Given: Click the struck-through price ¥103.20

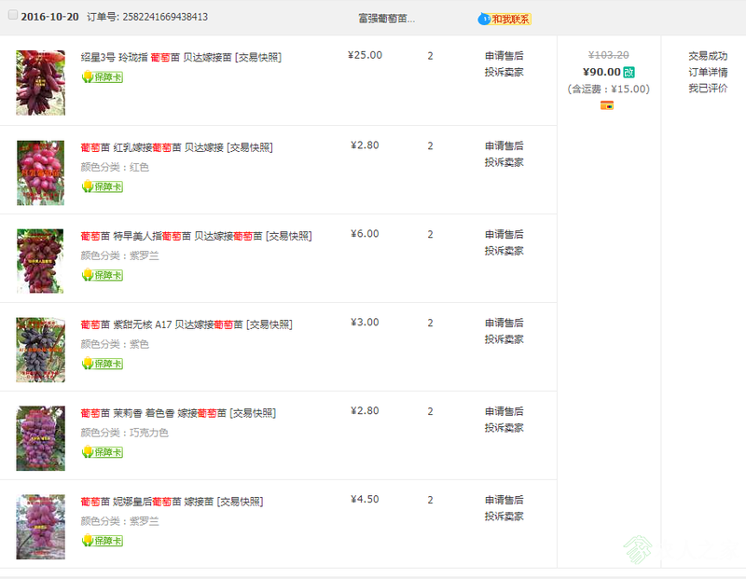Looking at the screenshot, I should coord(608,55).
